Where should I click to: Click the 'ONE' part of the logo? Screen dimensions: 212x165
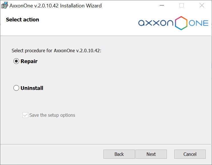[199, 23]
